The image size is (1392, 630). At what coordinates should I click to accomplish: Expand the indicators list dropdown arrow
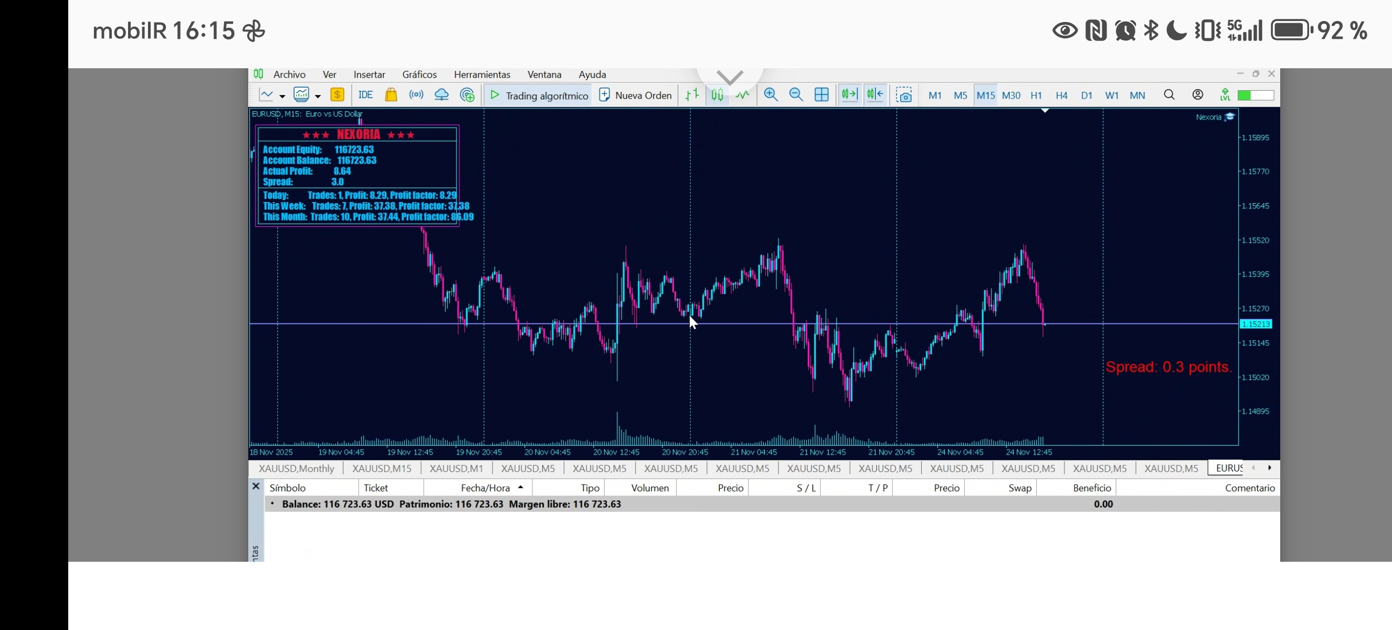(318, 96)
